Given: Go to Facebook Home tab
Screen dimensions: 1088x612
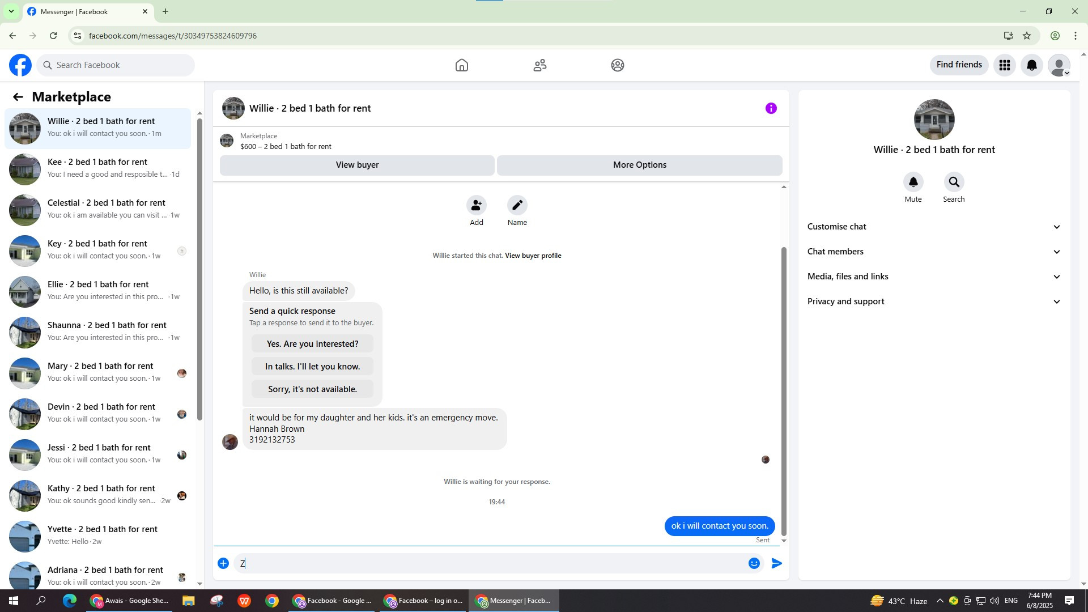Looking at the screenshot, I should (x=461, y=65).
